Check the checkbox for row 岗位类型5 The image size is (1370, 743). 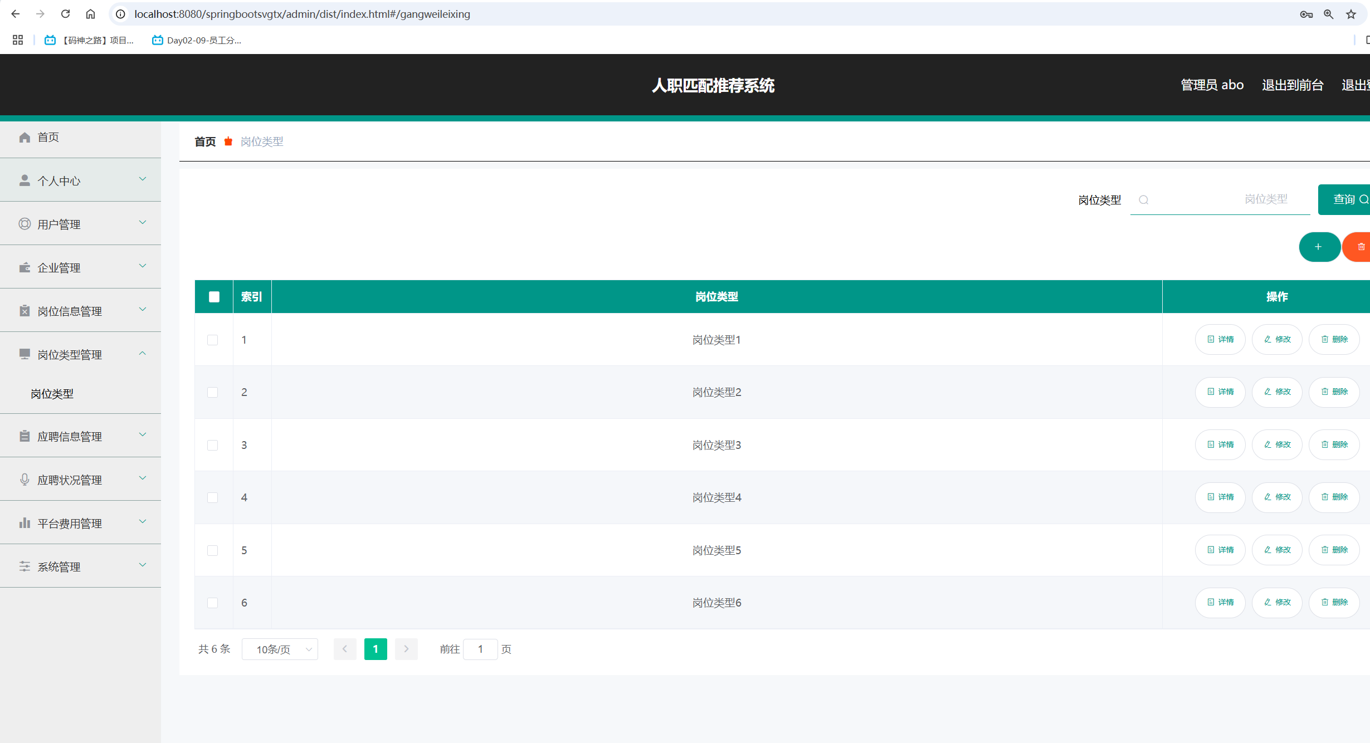pyautogui.click(x=212, y=550)
